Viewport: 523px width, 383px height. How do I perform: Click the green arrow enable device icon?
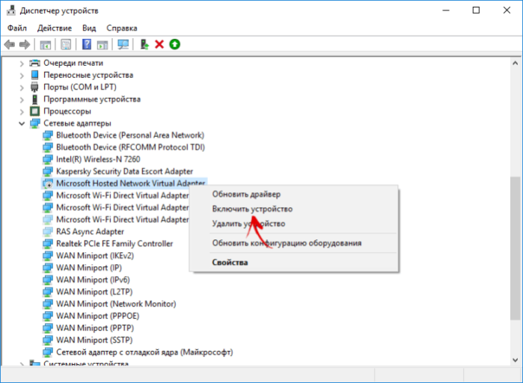pos(175,44)
